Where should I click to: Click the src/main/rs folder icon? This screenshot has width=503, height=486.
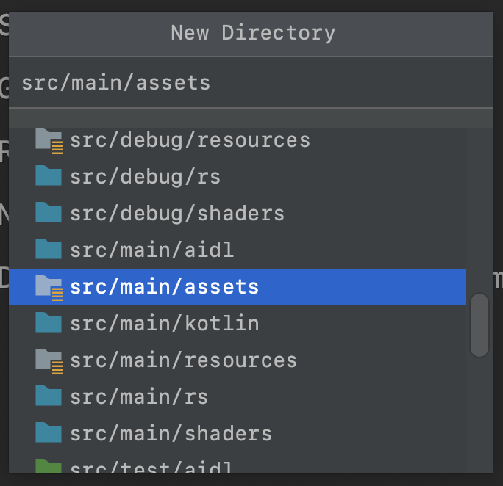click(49, 396)
